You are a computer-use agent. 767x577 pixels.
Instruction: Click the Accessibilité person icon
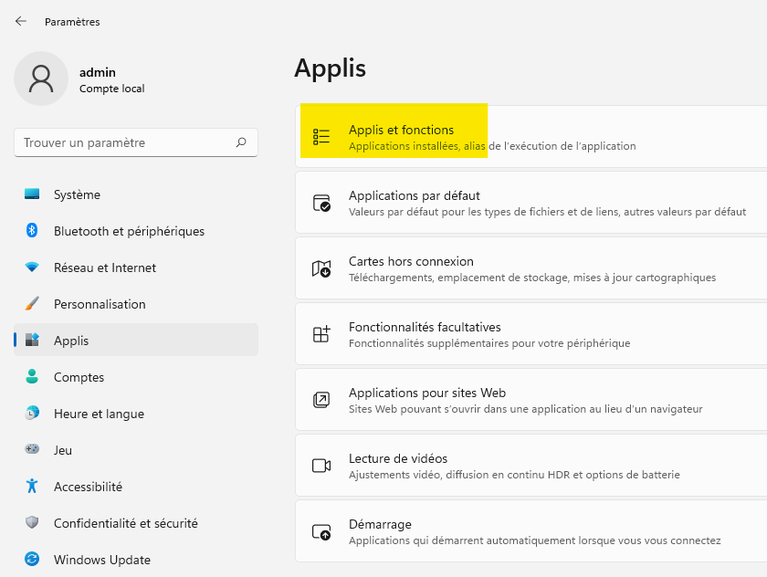32,487
